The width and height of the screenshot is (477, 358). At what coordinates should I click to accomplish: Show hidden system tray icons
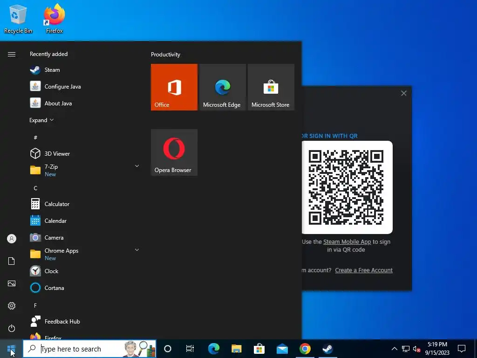(x=394, y=349)
